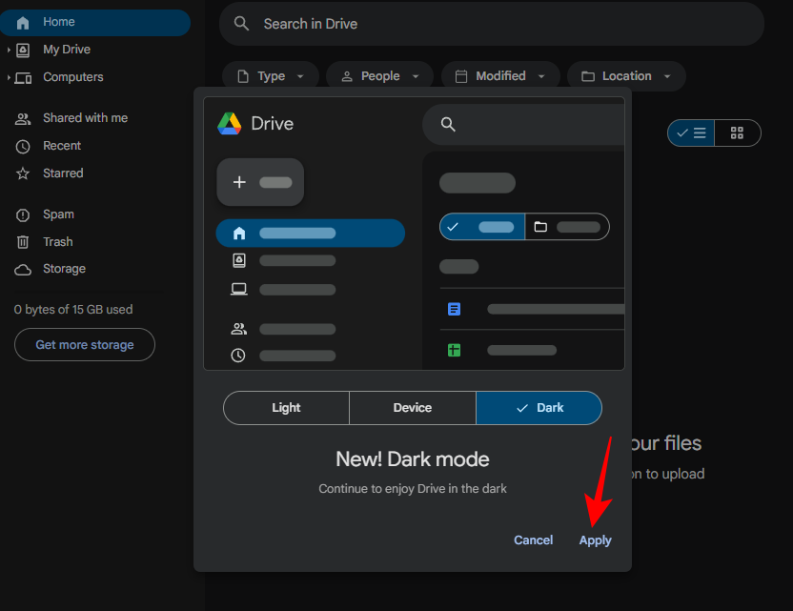Expand the Computers tree arrow

[9, 77]
